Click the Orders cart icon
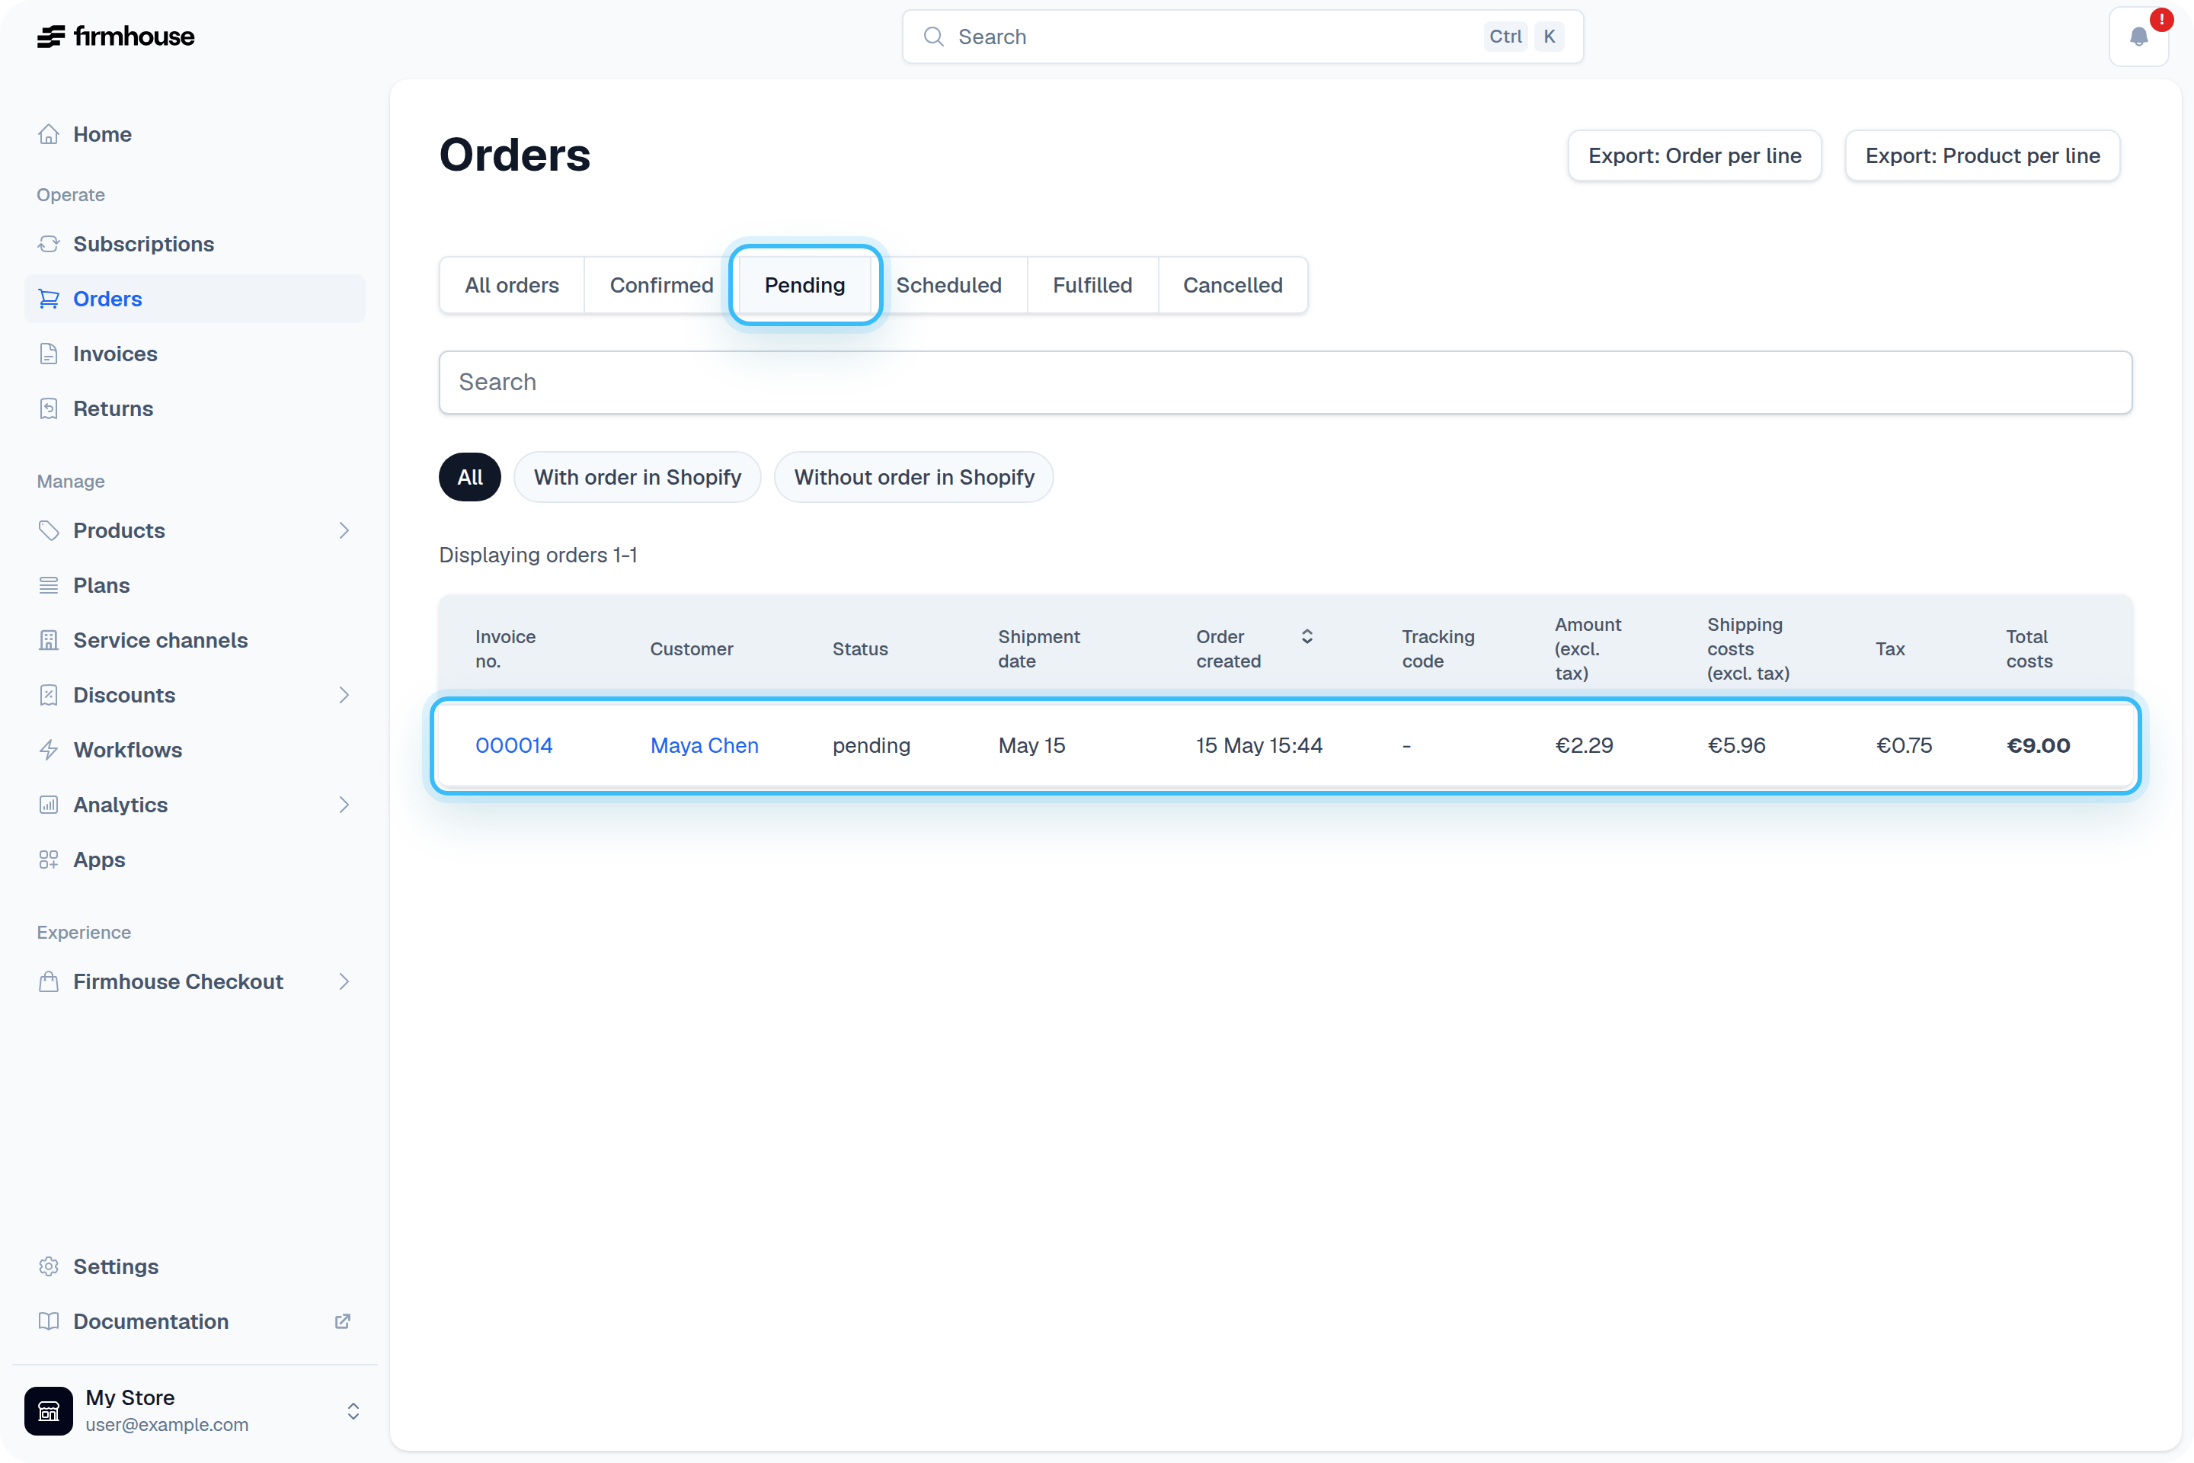This screenshot has height=1463, width=2194. 49,299
